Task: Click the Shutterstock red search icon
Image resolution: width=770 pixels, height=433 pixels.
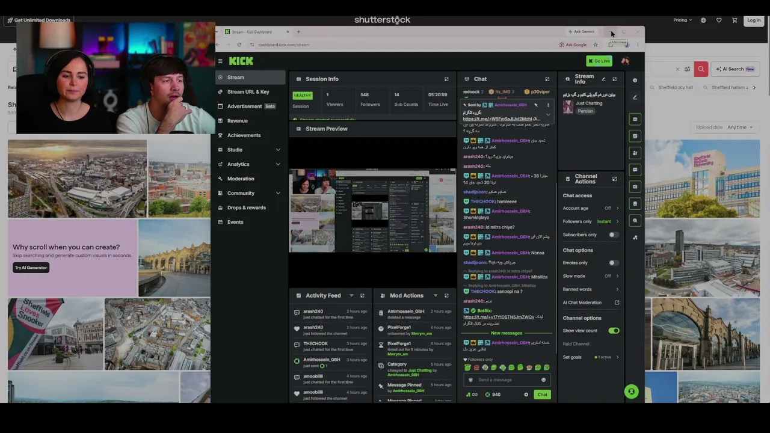Action: tap(701, 69)
